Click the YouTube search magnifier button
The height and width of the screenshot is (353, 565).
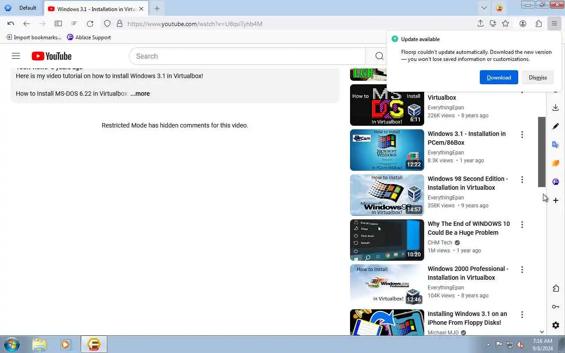tap(379, 56)
